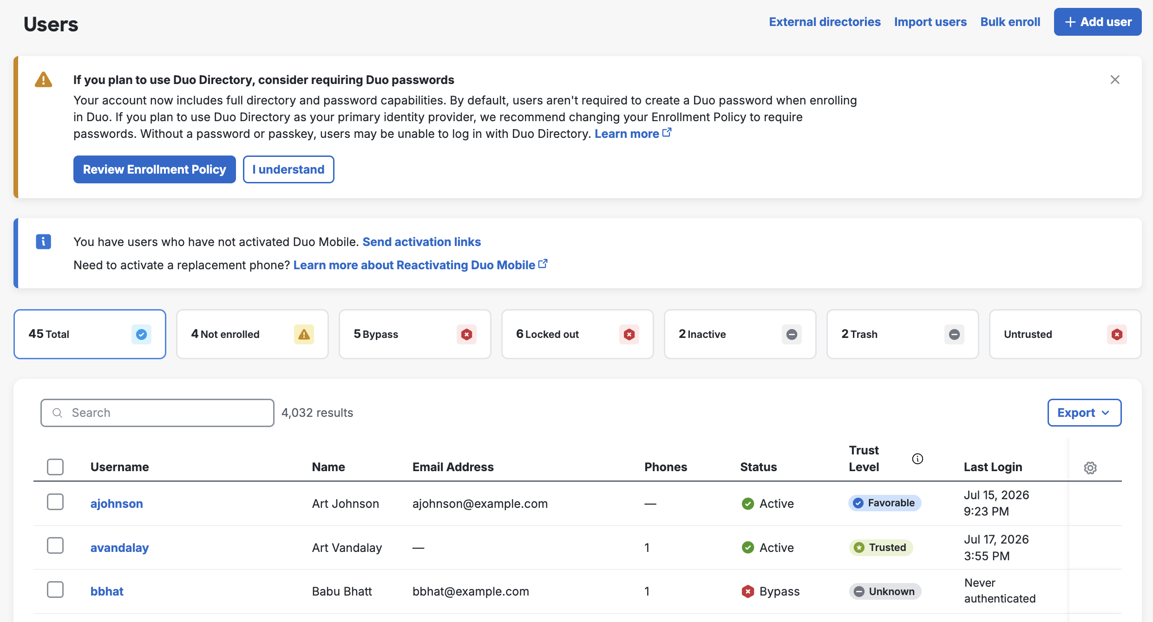
Task: Select the bbhat row checkbox
Action: (55, 590)
